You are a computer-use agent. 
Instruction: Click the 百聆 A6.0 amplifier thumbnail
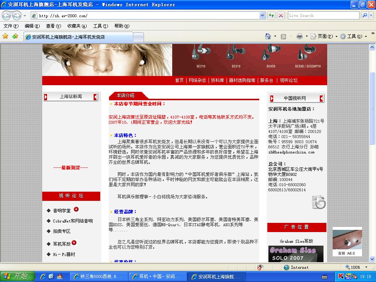pos(347,242)
